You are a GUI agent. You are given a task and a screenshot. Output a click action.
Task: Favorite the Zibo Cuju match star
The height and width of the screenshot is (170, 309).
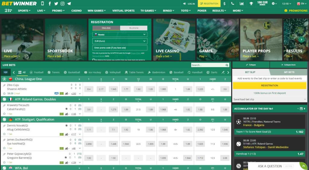4,94
